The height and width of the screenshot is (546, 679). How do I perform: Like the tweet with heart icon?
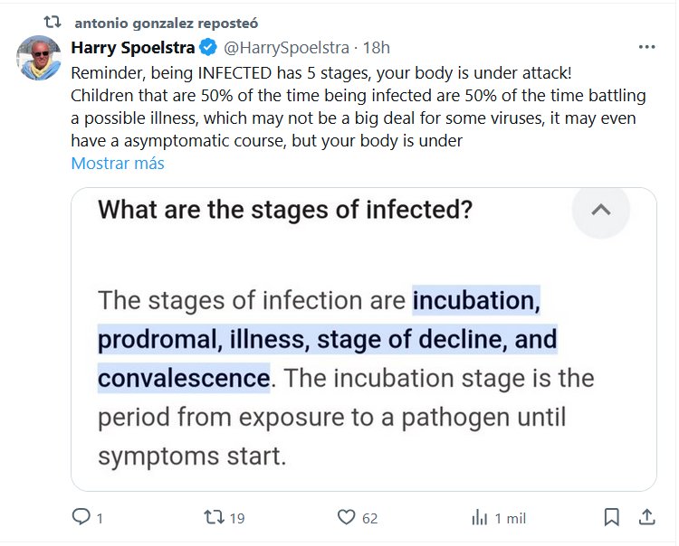pyautogui.click(x=346, y=518)
